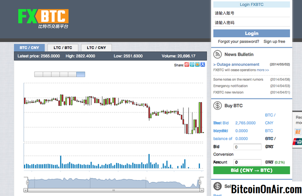Click the 0.2% fee label

[280, 162]
